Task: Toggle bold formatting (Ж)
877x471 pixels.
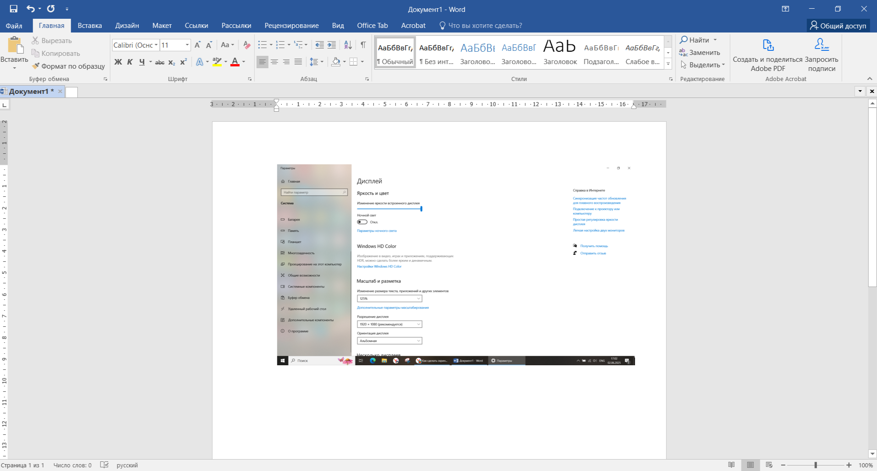Action: click(x=118, y=62)
